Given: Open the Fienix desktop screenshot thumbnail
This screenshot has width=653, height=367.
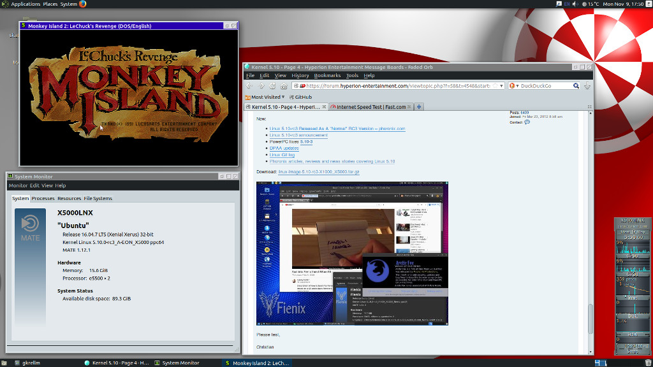Looking at the screenshot, I should tap(352, 254).
